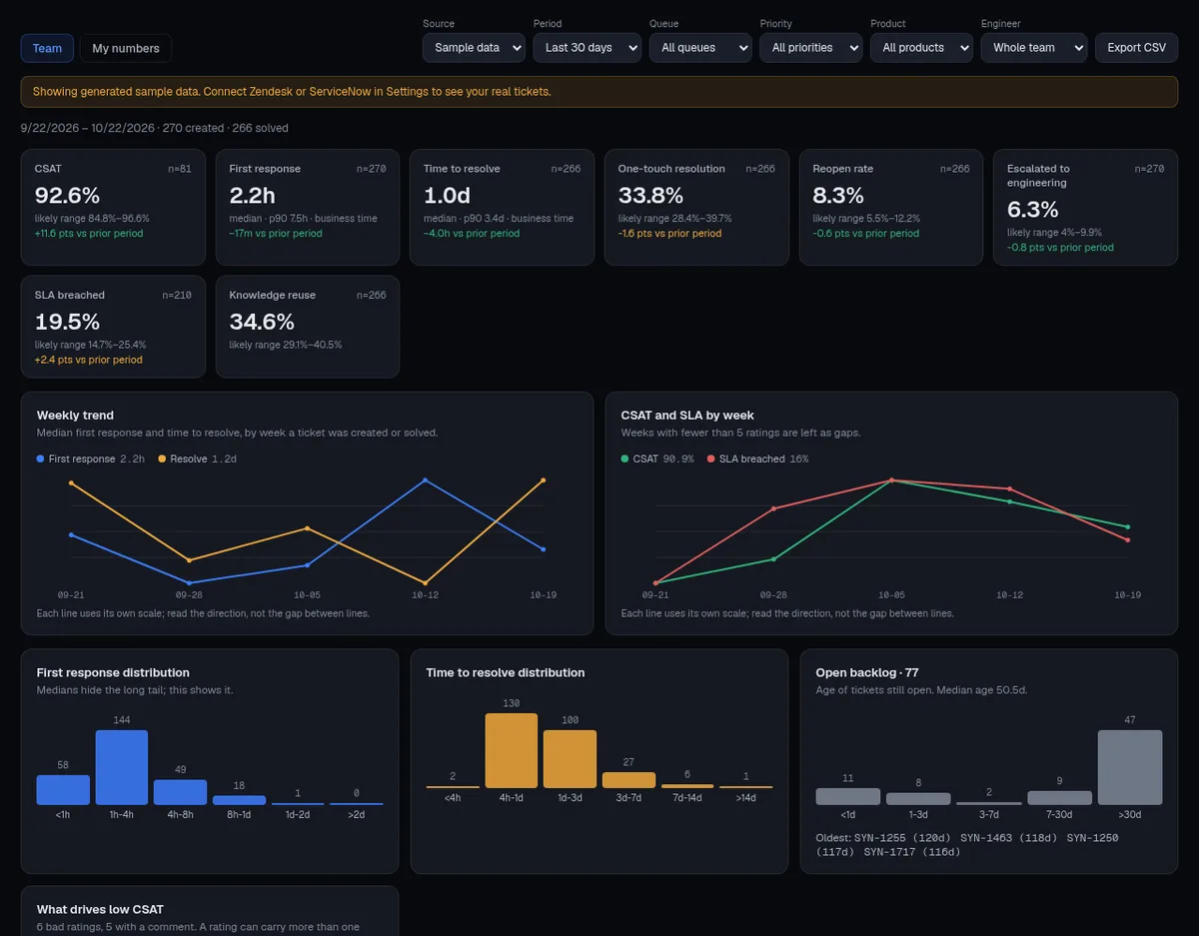Screen dimensions: 1199x936
Task: Click the One-touch resolution 33.8% value
Action: click(x=650, y=195)
